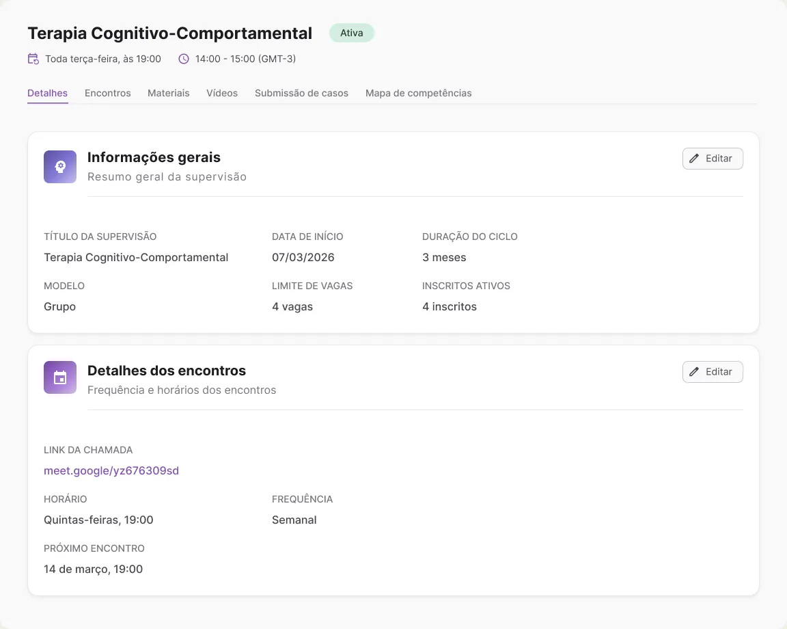
Task: Click the calendar icon of Detalhes dos encontros
Action: 60,377
